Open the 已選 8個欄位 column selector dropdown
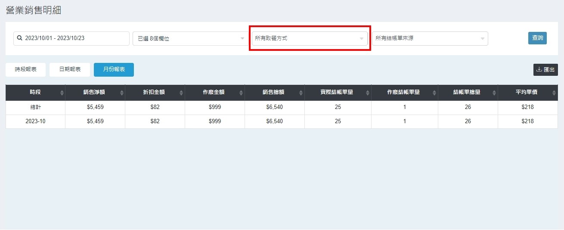The image size is (564, 230). pyautogui.click(x=189, y=38)
